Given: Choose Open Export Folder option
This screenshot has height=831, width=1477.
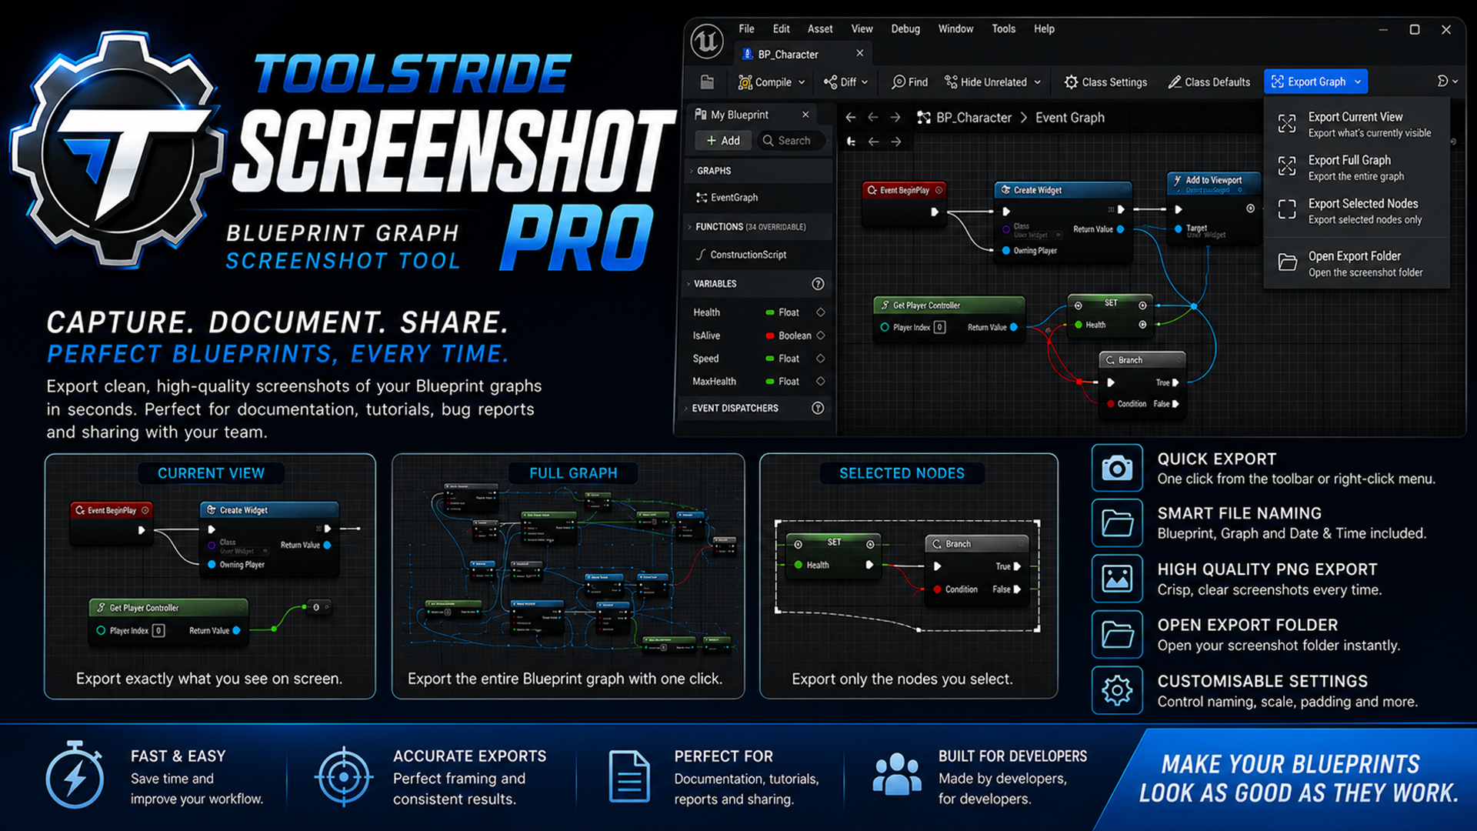Looking at the screenshot, I should 1355,263.
